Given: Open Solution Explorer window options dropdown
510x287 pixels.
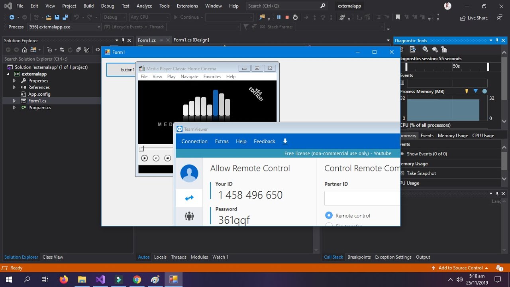Looking at the screenshot, I should click(x=117, y=40).
